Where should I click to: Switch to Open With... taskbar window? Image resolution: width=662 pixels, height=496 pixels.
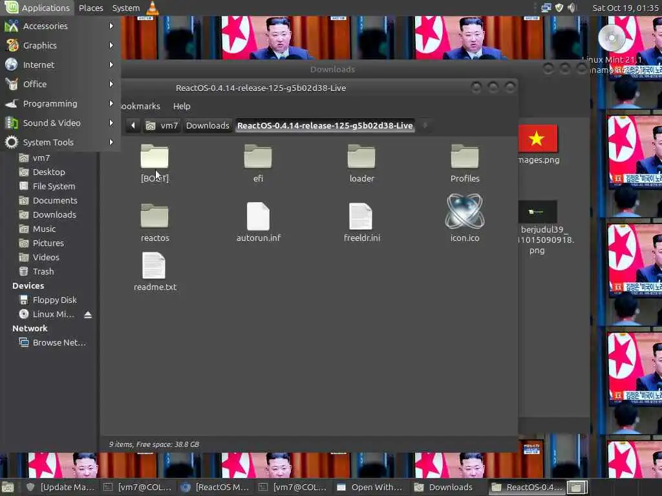[370, 487]
